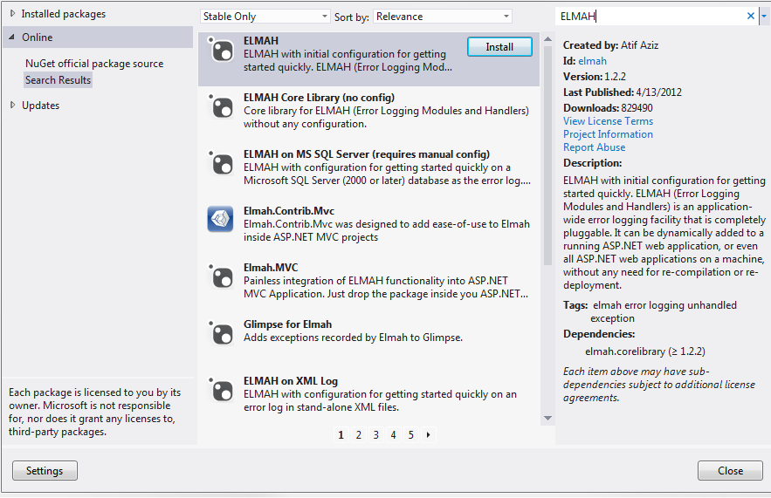Go to results page 5
Screen dimensions: 771x498
point(411,434)
